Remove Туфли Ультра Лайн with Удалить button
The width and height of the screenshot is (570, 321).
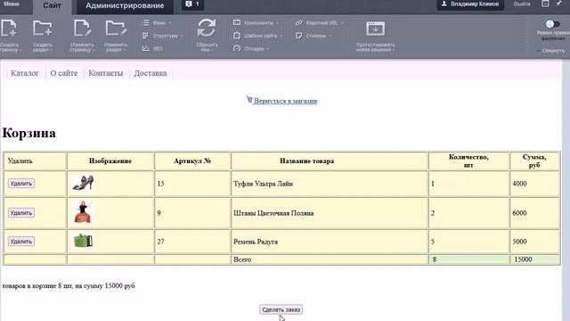pyautogui.click(x=21, y=184)
